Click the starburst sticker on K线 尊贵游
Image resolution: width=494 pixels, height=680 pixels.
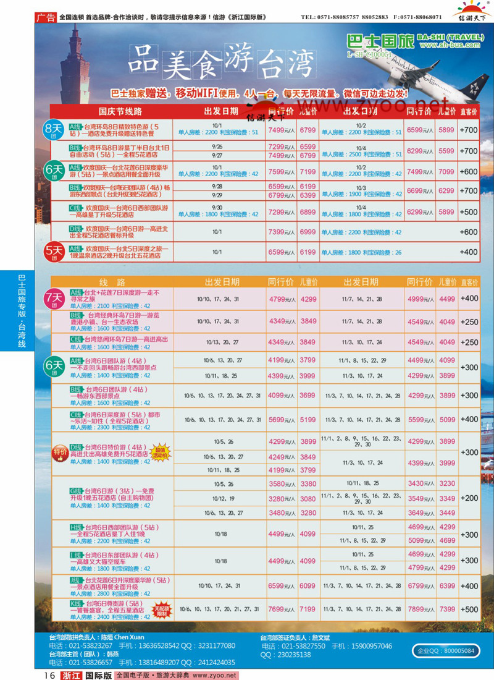[x=162, y=610]
